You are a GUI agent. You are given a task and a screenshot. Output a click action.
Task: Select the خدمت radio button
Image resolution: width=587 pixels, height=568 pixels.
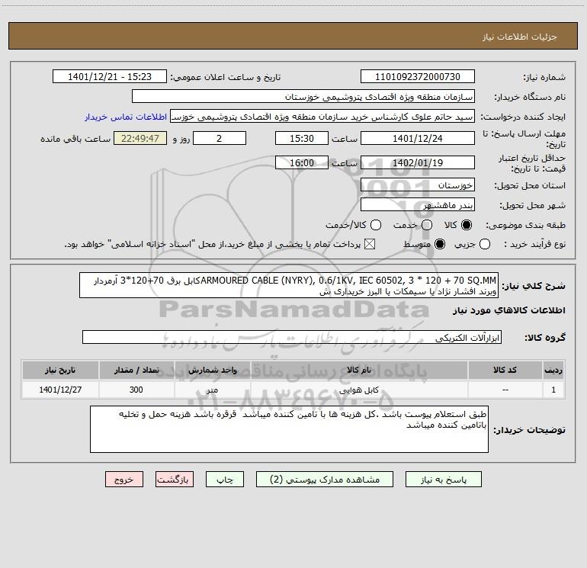pyautogui.click(x=427, y=225)
